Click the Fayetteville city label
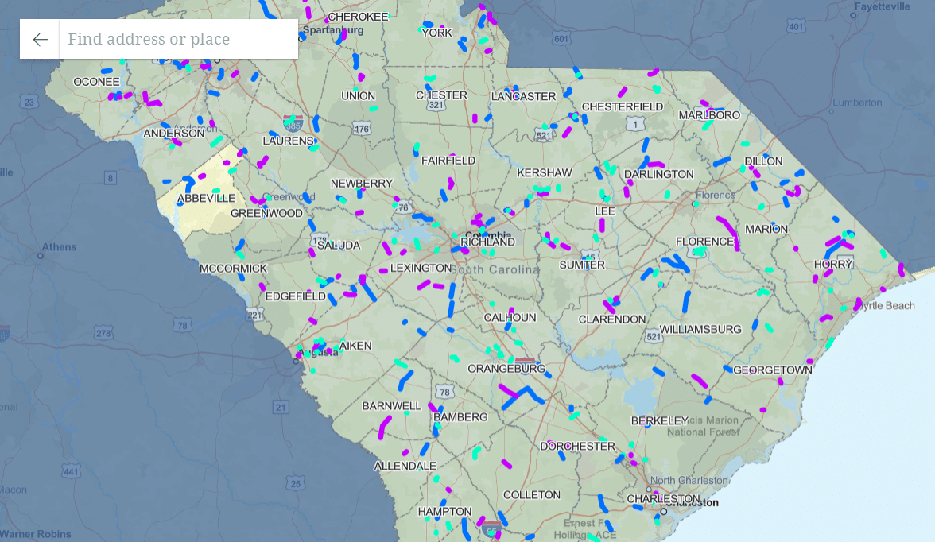Image resolution: width=935 pixels, height=542 pixels. coord(882,6)
